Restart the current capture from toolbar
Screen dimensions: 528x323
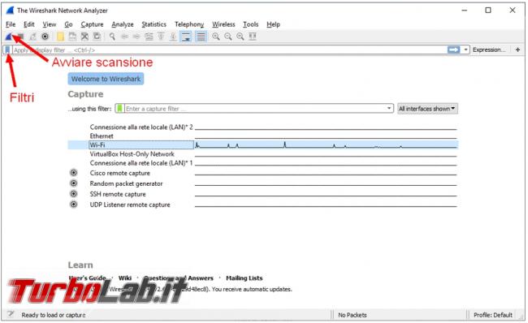[x=32, y=36]
